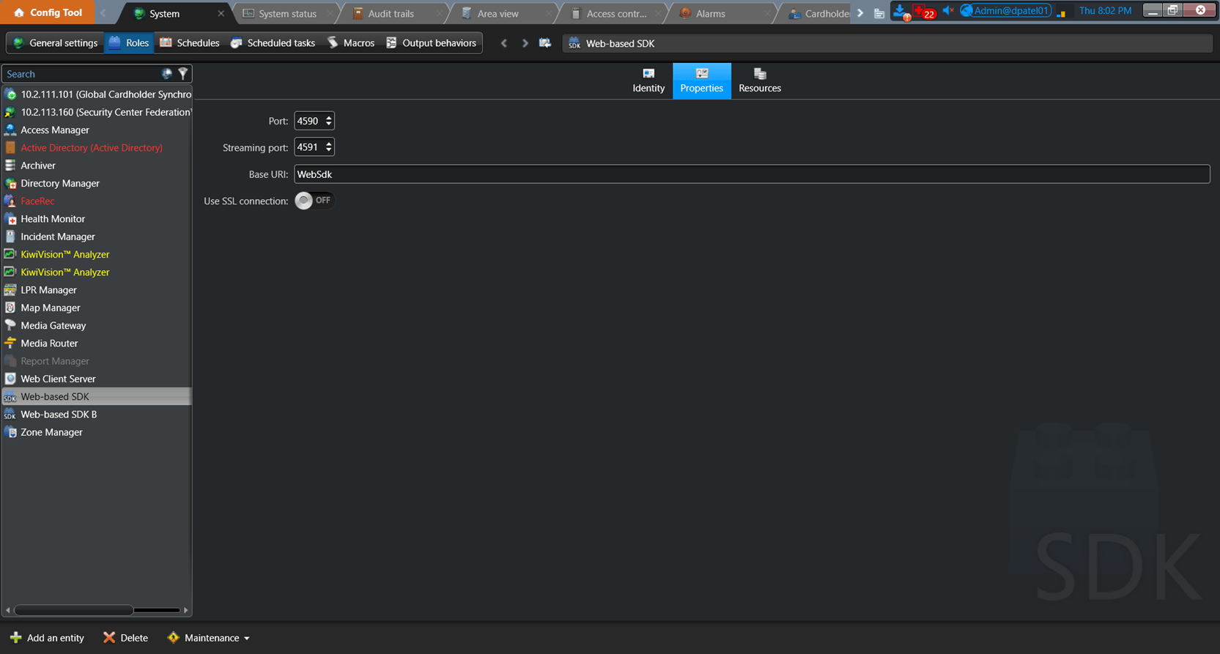This screenshot has height=654, width=1220.
Task: Increase the Port value with up arrow
Action: pos(329,117)
